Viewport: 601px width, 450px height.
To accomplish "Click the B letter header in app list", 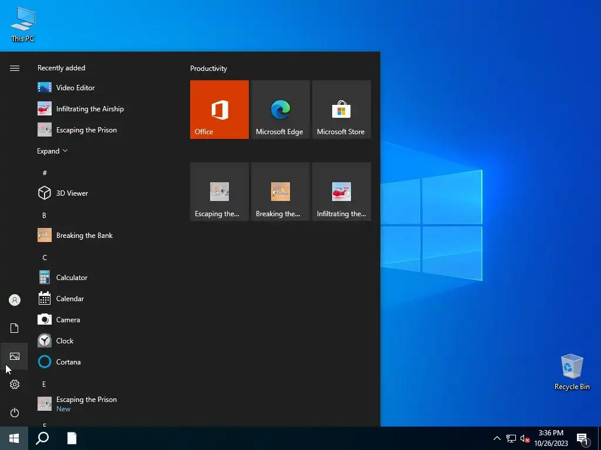I will pyautogui.click(x=44, y=216).
